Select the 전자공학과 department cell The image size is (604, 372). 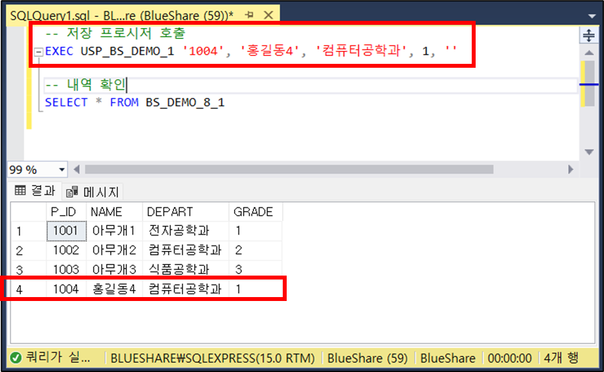(x=185, y=231)
